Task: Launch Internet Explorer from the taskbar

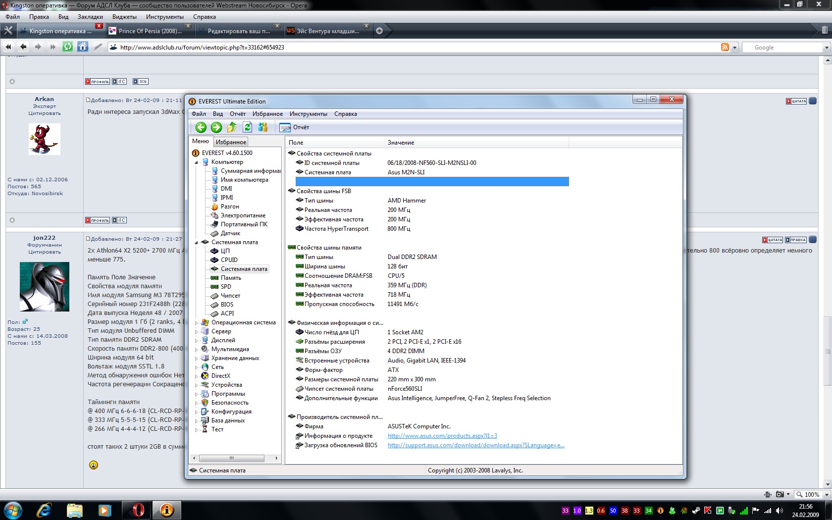Action: 44,510
